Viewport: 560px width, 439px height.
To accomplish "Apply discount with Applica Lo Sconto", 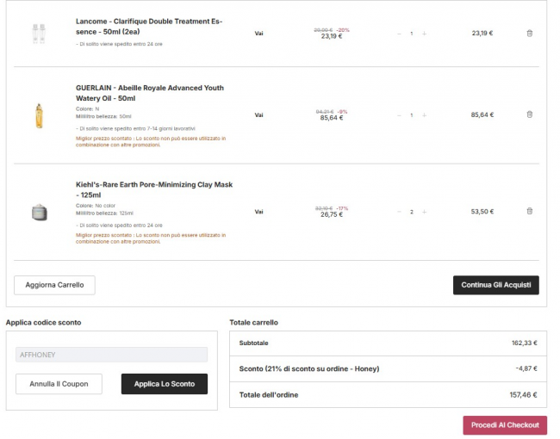I will click(x=165, y=384).
